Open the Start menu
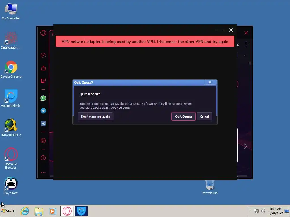Viewport: 290px width, 217px height. [8, 211]
